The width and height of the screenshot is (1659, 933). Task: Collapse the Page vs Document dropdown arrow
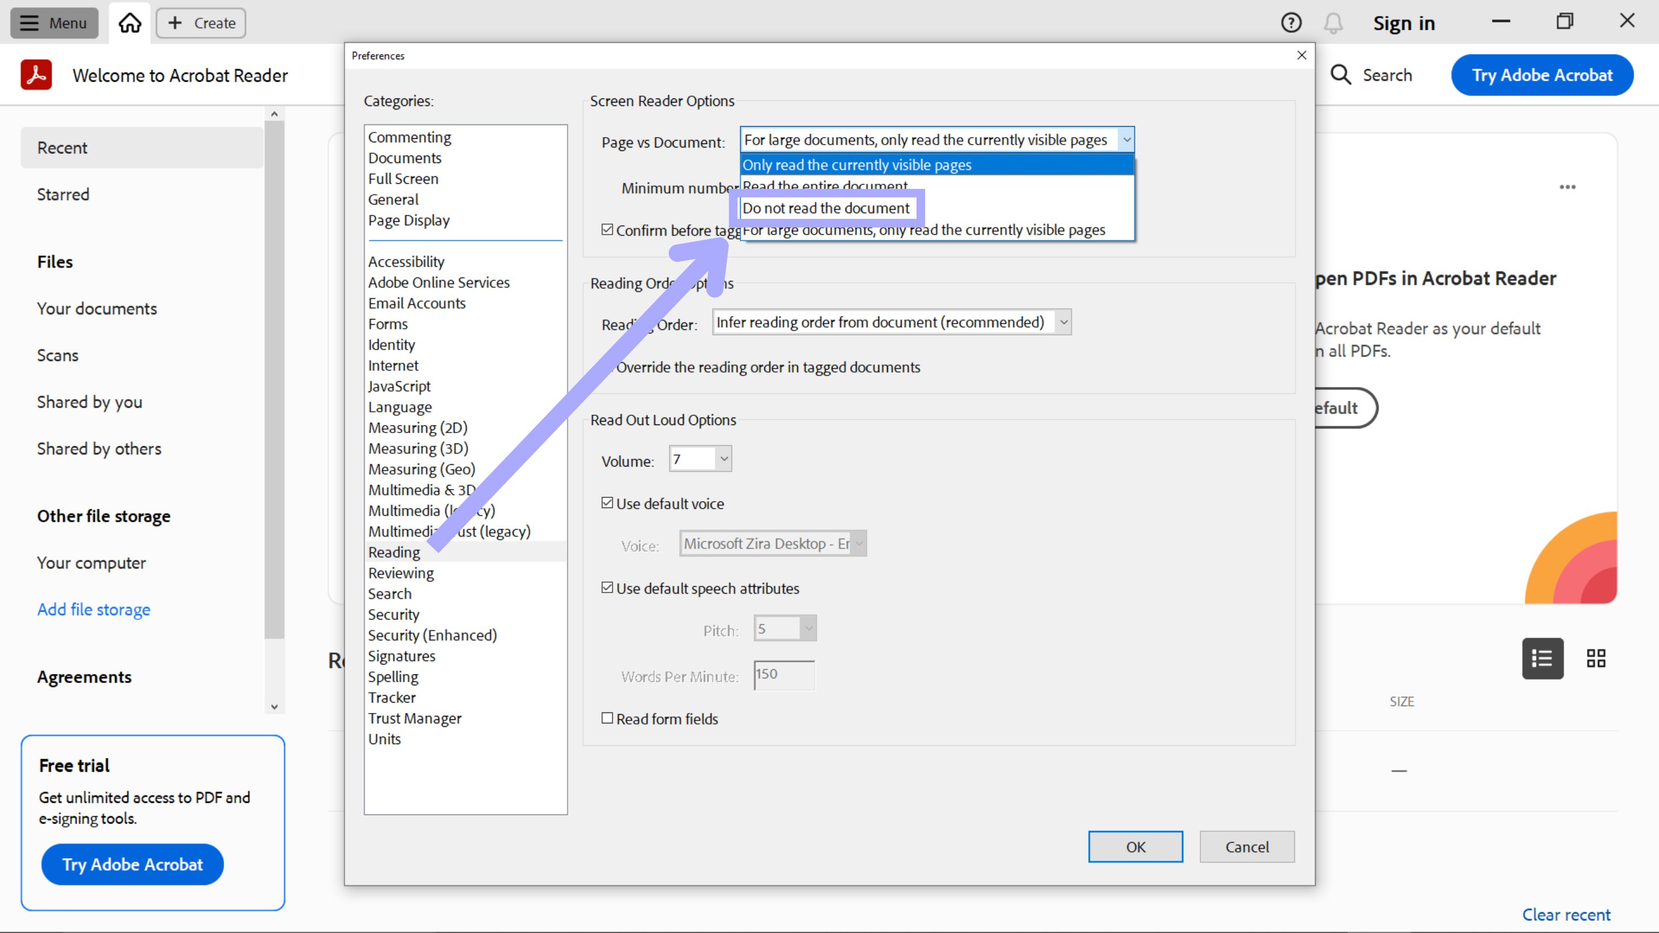coord(1126,140)
